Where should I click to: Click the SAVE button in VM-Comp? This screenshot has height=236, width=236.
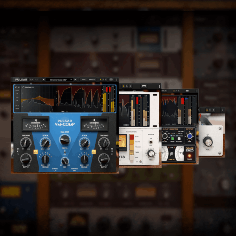tap(83, 79)
